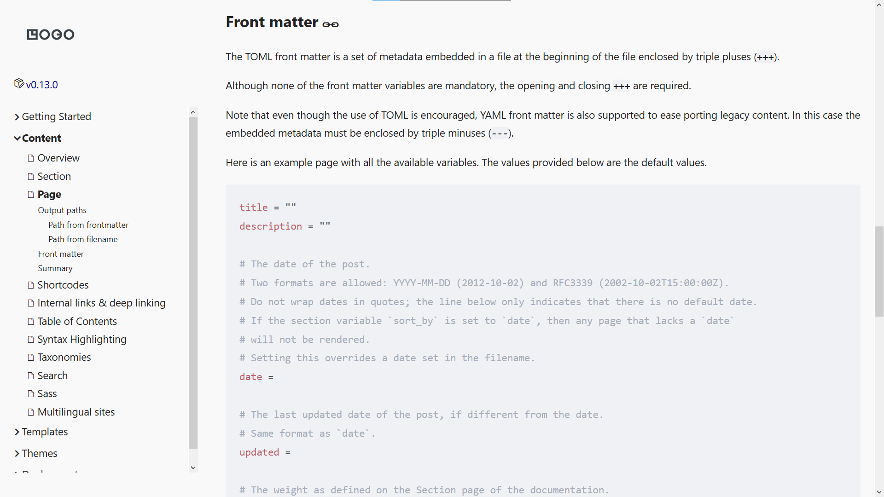Click the Output paths sub-item
Screen dimensions: 884x497
[61, 209]
